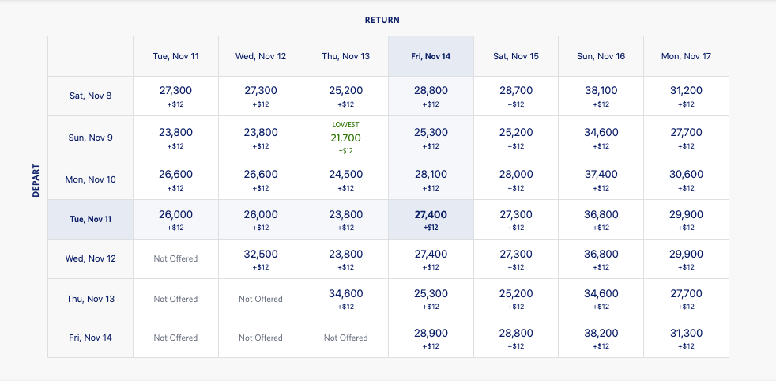Click Not Offered cell for Fri Nov 14 to Thu Nov 13
The height and width of the screenshot is (381, 776).
[345, 338]
